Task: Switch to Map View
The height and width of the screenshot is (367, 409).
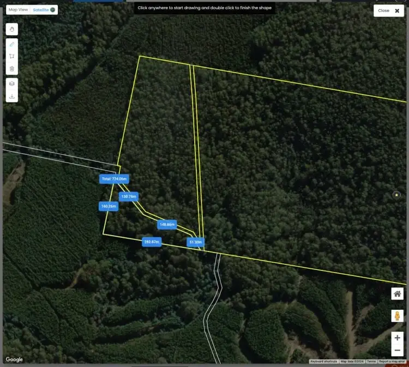Action: (x=18, y=10)
